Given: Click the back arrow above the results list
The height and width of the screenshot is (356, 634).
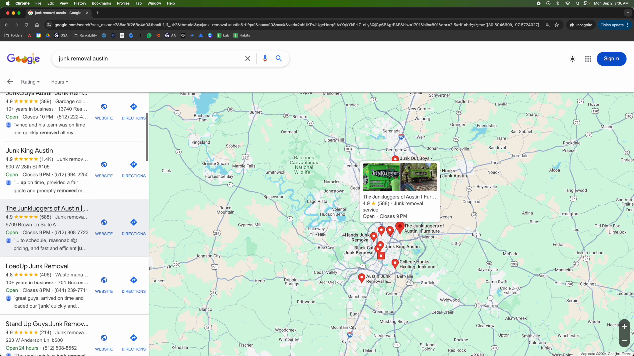Looking at the screenshot, I should click(x=10, y=81).
